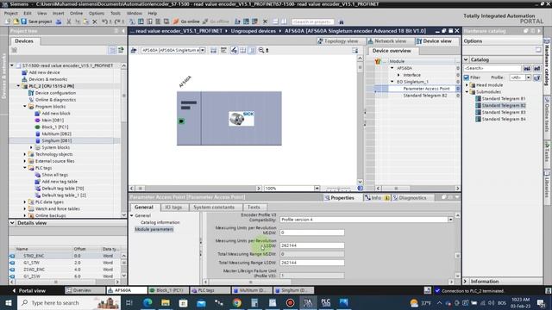Collapse the Program blocks folder
The width and height of the screenshot is (552, 310).
click(x=25, y=107)
